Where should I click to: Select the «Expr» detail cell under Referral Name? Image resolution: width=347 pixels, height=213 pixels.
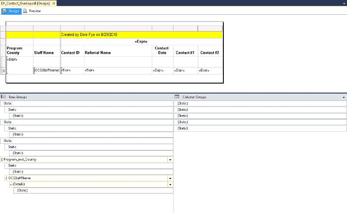[x=118, y=71]
